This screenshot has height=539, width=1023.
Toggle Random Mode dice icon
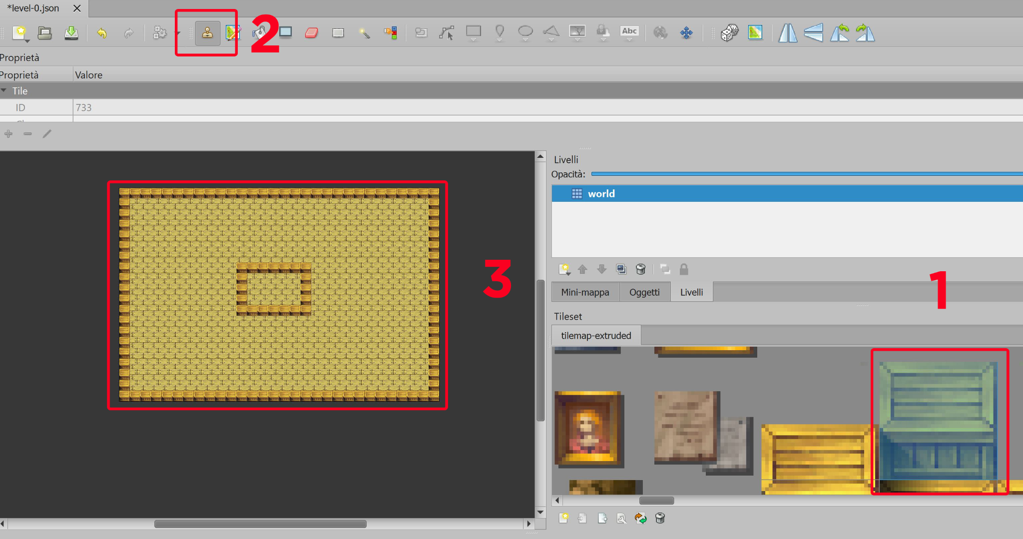click(x=729, y=33)
